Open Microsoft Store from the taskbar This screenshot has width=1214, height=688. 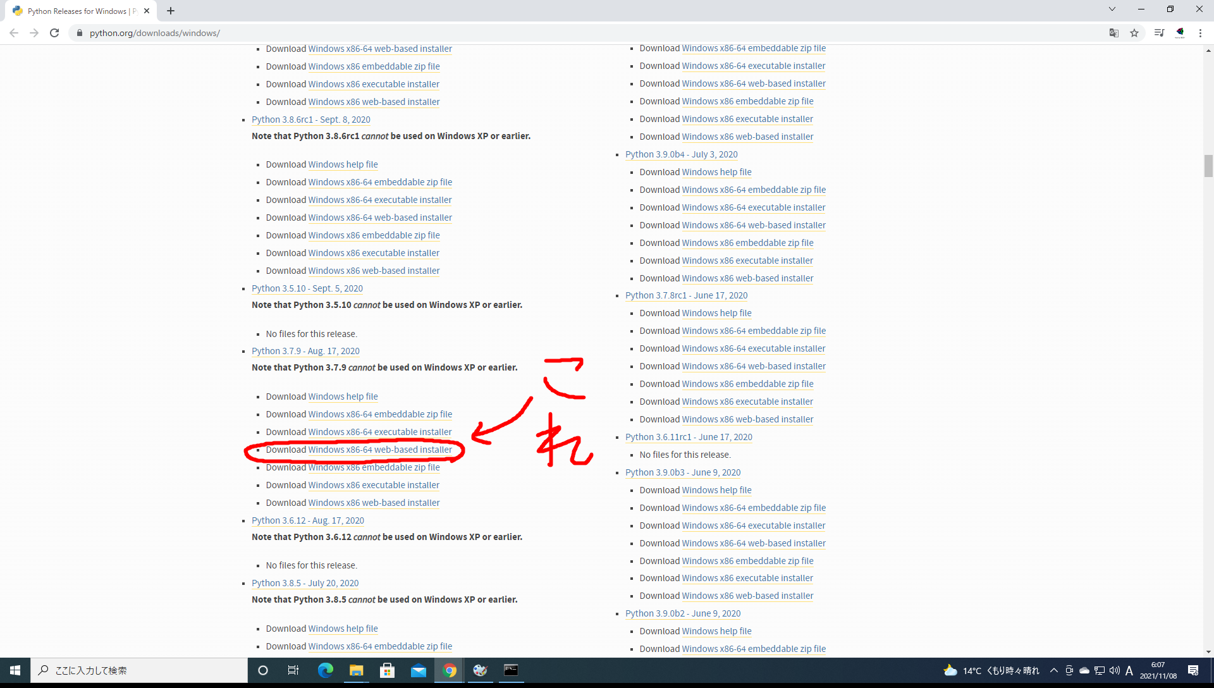387,670
